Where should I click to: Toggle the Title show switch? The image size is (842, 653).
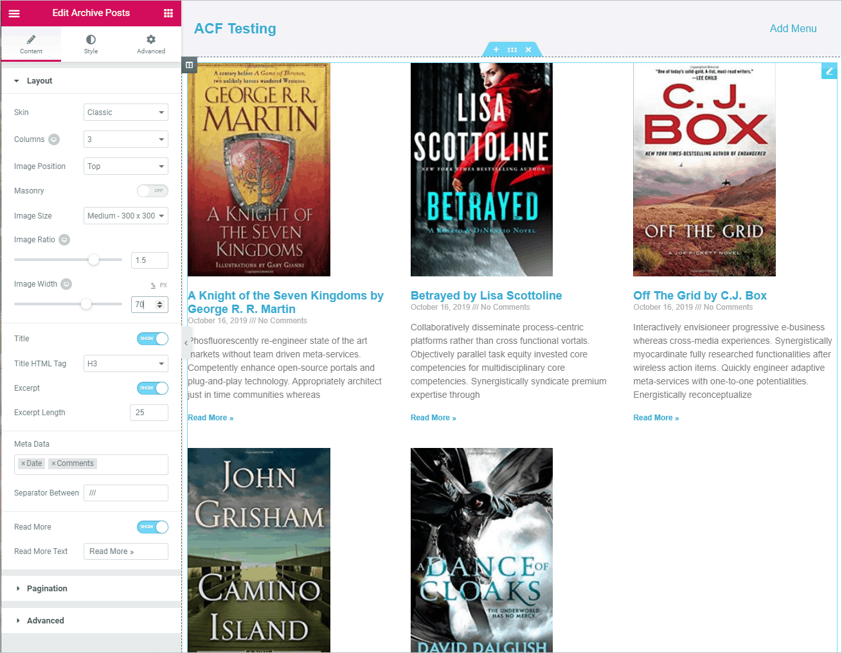[x=153, y=339]
